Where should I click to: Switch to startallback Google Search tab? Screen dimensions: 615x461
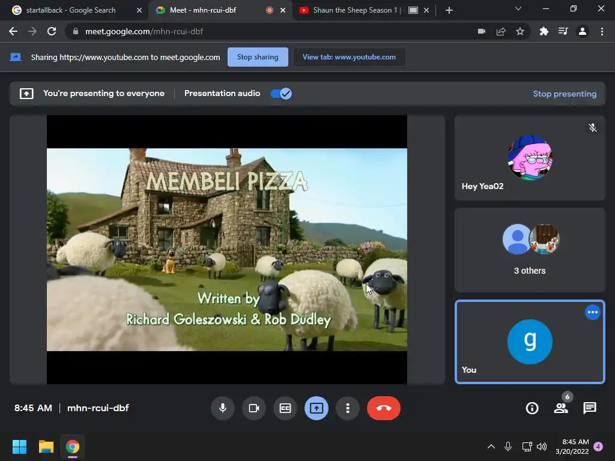click(x=74, y=10)
